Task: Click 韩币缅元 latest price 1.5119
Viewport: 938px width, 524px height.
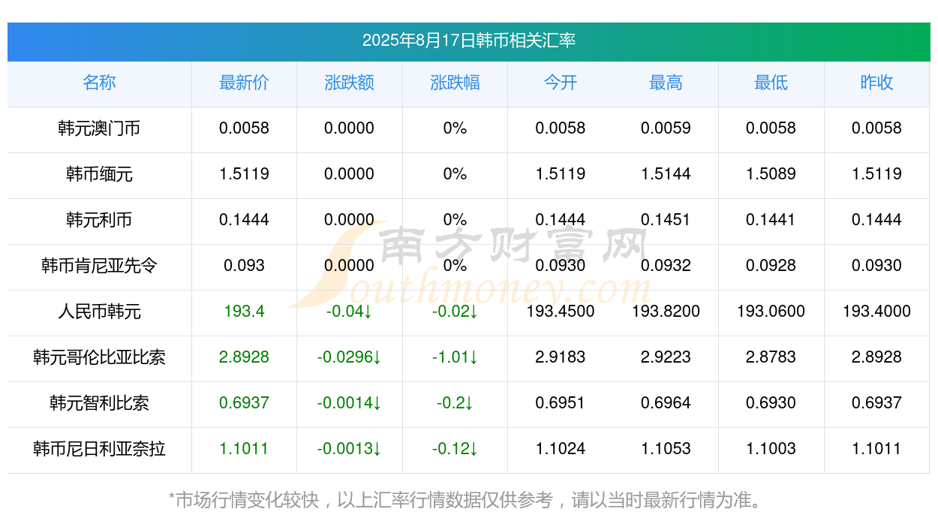Action: tap(244, 174)
